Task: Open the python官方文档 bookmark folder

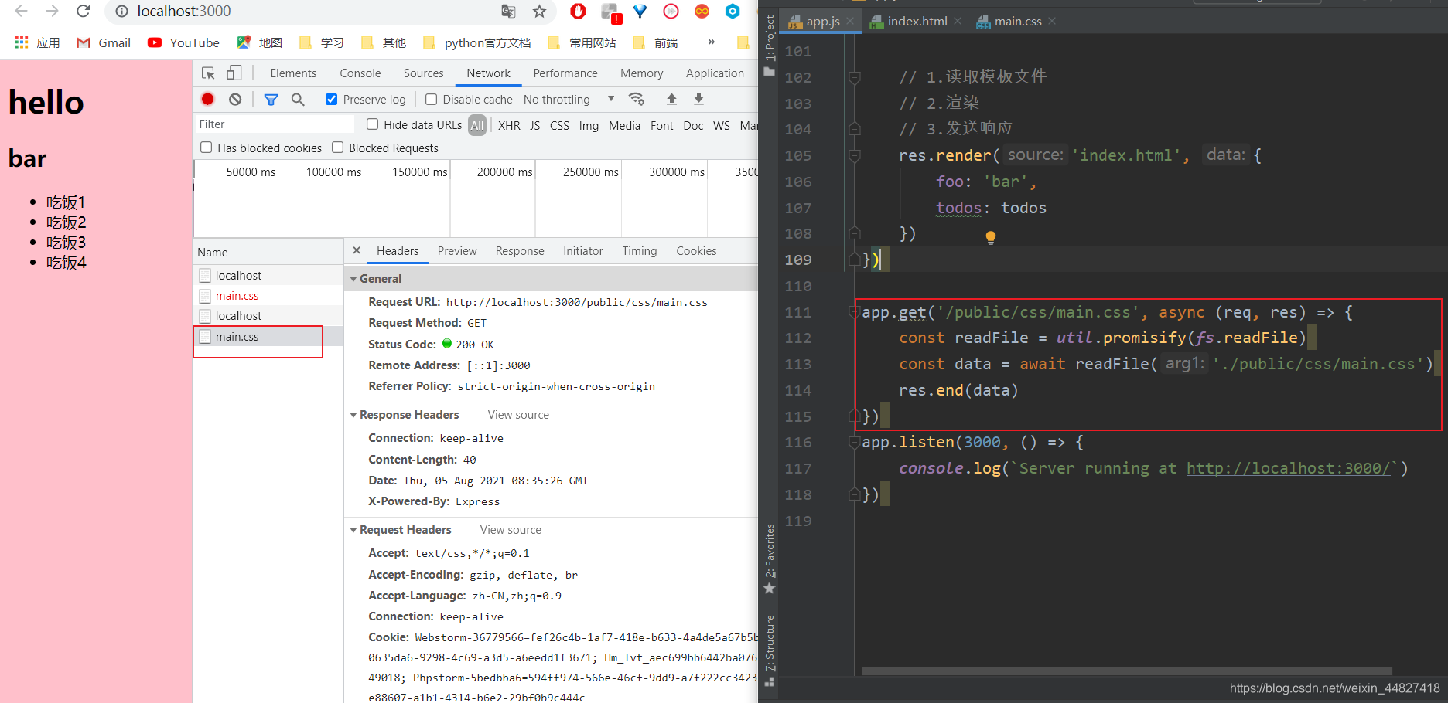Action: coord(477,42)
